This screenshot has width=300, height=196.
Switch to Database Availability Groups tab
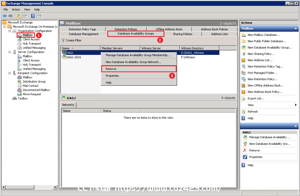point(136,34)
